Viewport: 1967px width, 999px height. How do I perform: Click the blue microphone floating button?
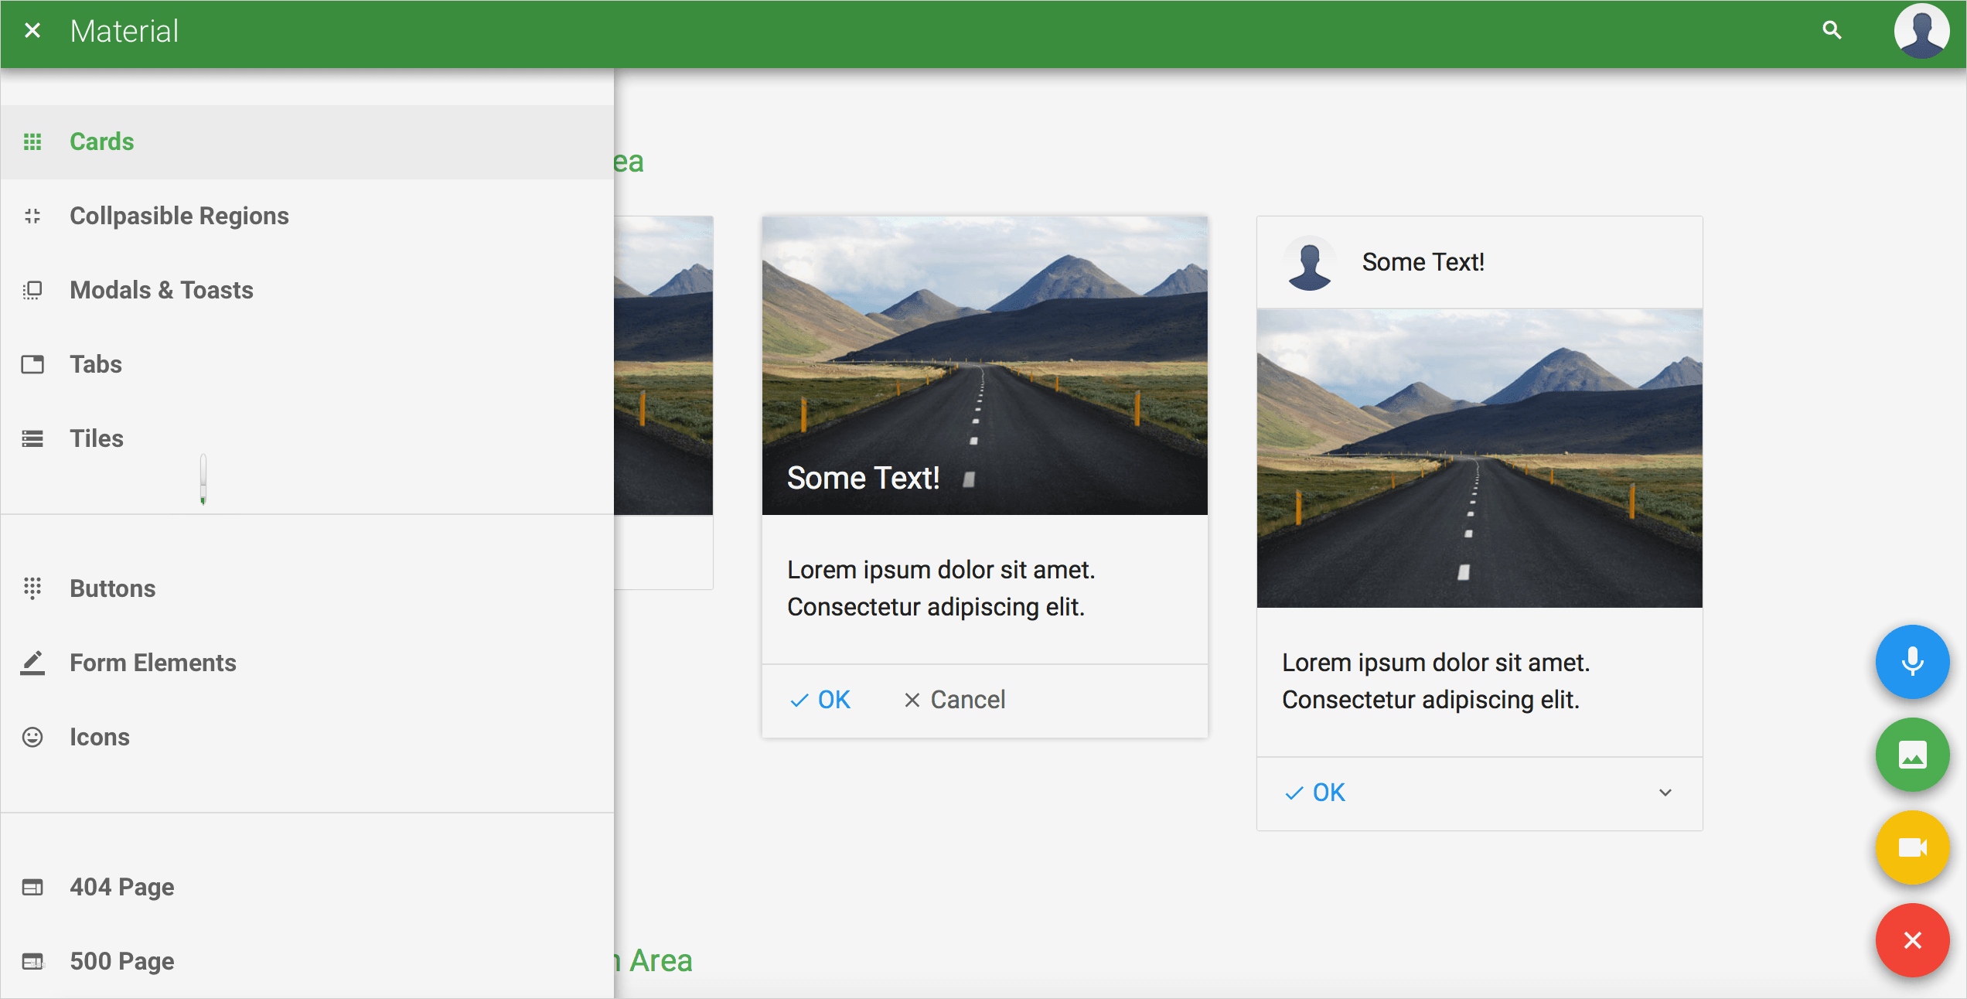point(1912,662)
